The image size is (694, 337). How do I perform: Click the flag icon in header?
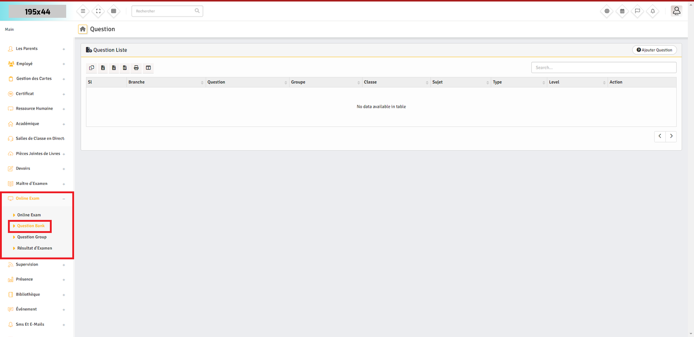click(637, 11)
